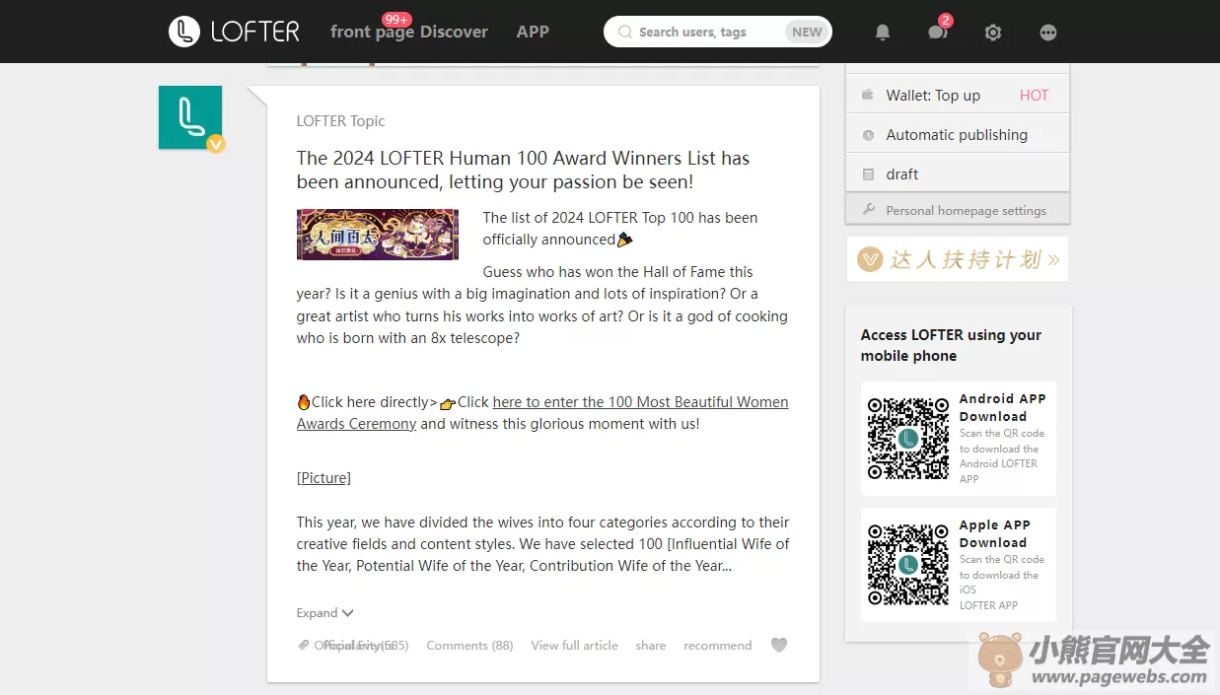This screenshot has height=695, width=1220.
Task: Click the NEW badge in search box
Action: [x=807, y=32]
